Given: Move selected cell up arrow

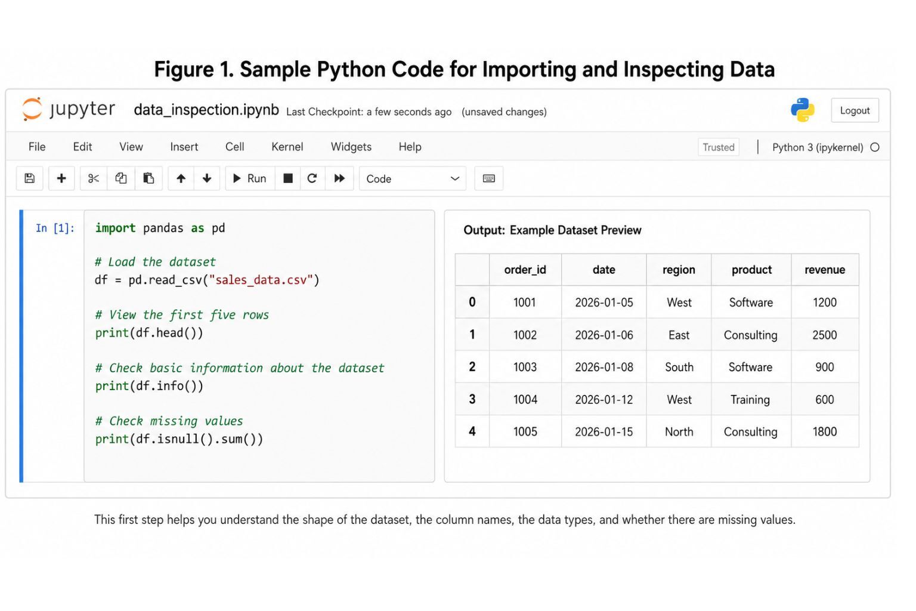Looking at the screenshot, I should point(181,178).
